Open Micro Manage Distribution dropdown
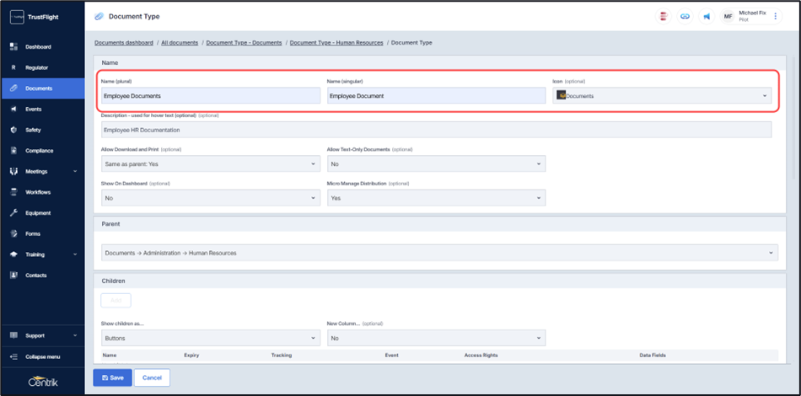 435,198
